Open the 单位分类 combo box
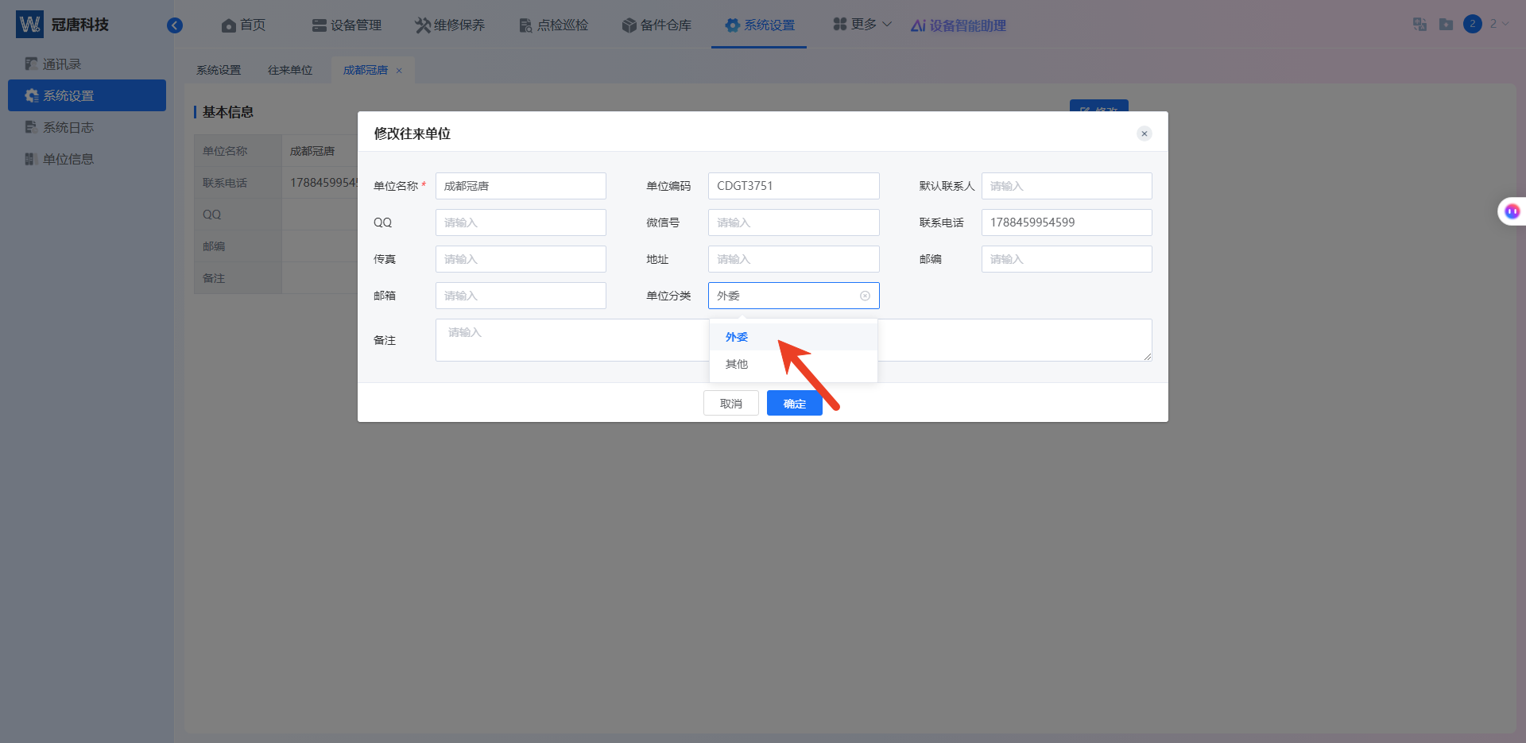The width and height of the screenshot is (1526, 743). [x=793, y=296]
